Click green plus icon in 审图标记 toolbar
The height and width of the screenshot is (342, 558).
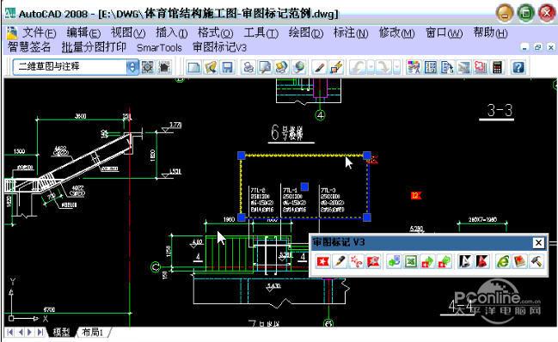click(x=394, y=261)
